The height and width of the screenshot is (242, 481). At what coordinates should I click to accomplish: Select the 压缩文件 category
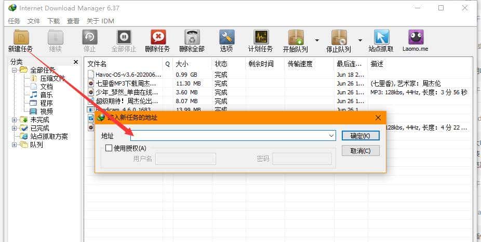pos(53,78)
